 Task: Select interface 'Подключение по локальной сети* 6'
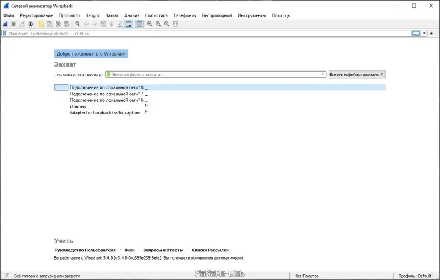click(x=220, y=100)
